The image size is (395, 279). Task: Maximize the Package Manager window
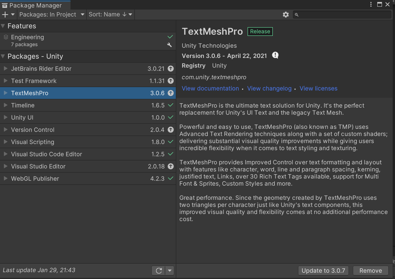coord(379,5)
